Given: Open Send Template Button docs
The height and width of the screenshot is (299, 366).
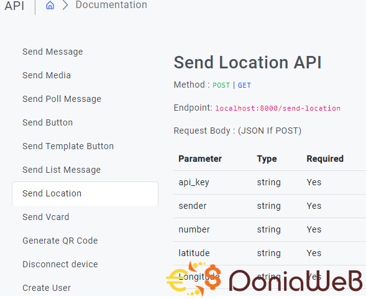Looking at the screenshot, I should pyautogui.click(x=68, y=146).
